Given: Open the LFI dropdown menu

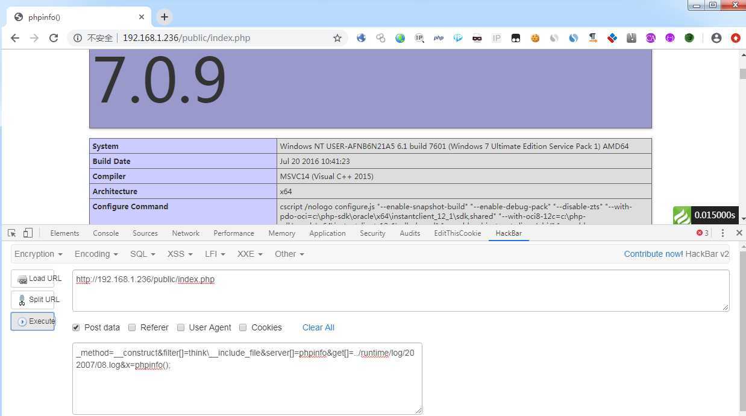Looking at the screenshot, I should tap(215, 254).
